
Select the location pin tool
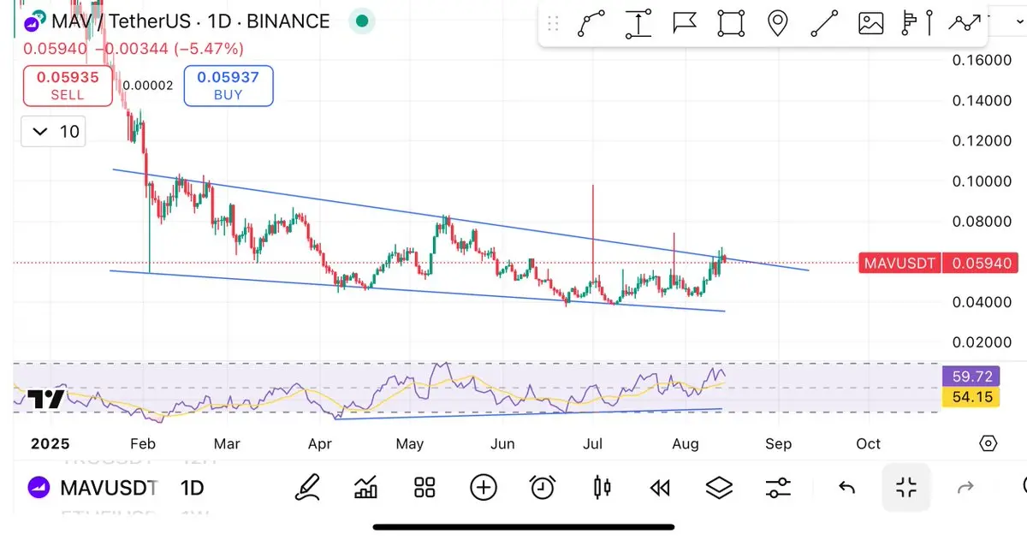[x=777, y=23]
